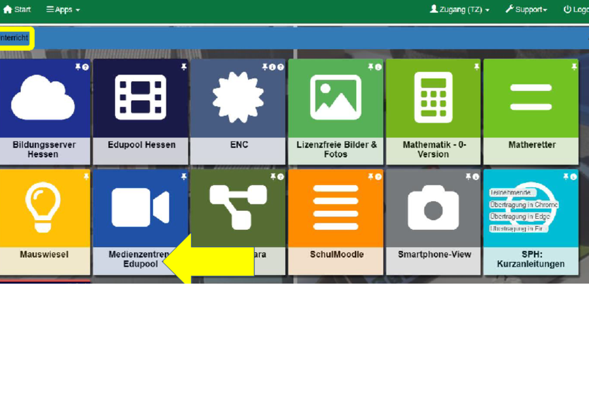This screenshot has width=589, height=393.
Task: Expand the Apps dropdown menu
Action: pyautogui.click(x=63, y=10)
